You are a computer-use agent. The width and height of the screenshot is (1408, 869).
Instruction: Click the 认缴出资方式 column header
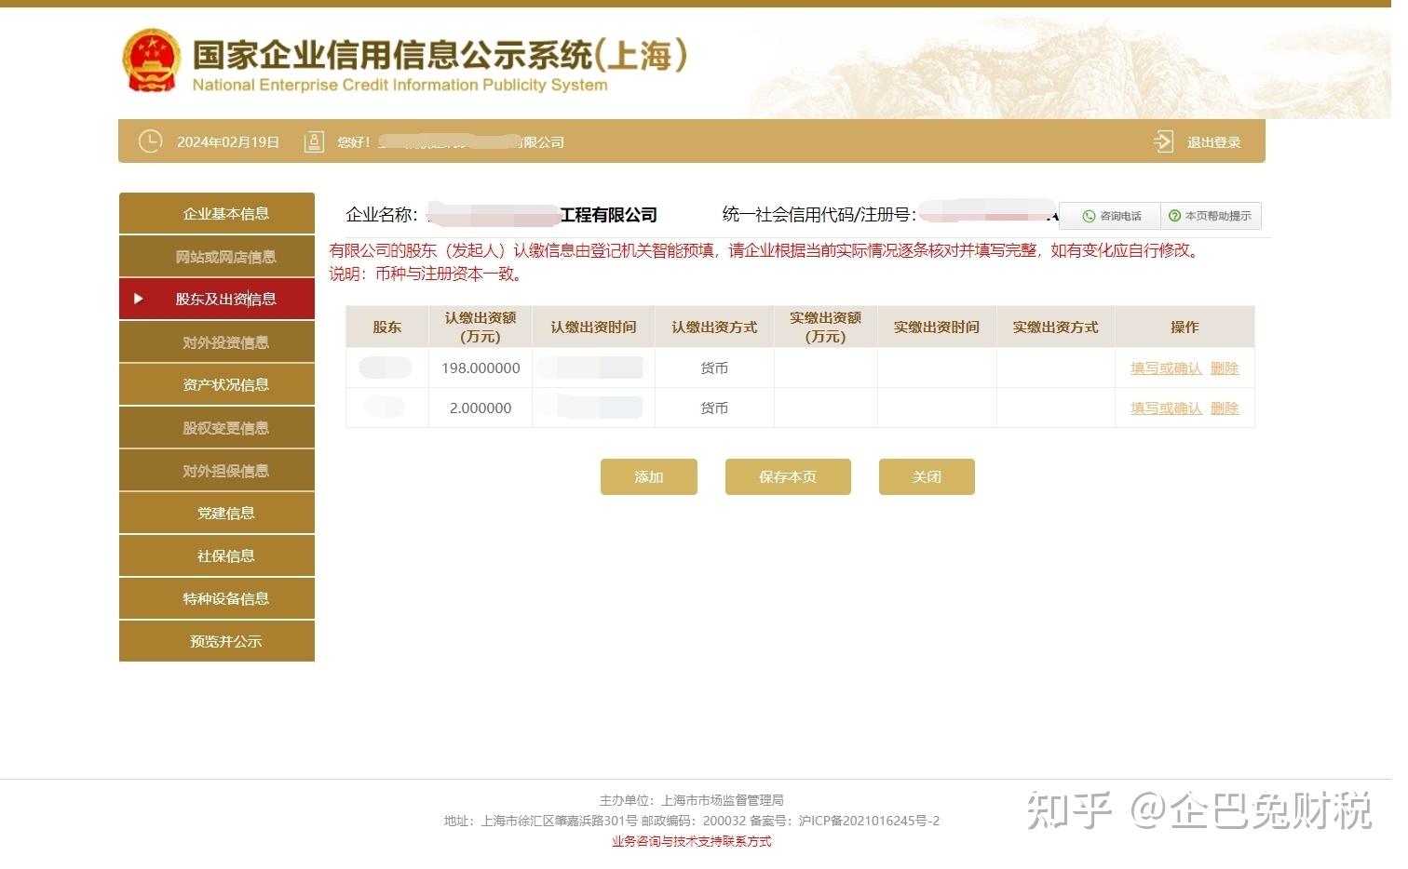[714, 328]
